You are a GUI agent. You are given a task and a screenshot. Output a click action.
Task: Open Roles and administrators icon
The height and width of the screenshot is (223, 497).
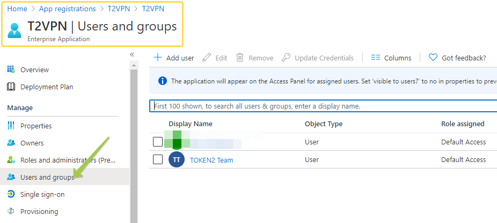[x=11, y=160]
